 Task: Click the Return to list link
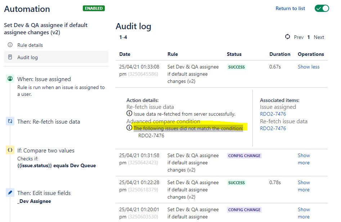[x=290, y=9]
